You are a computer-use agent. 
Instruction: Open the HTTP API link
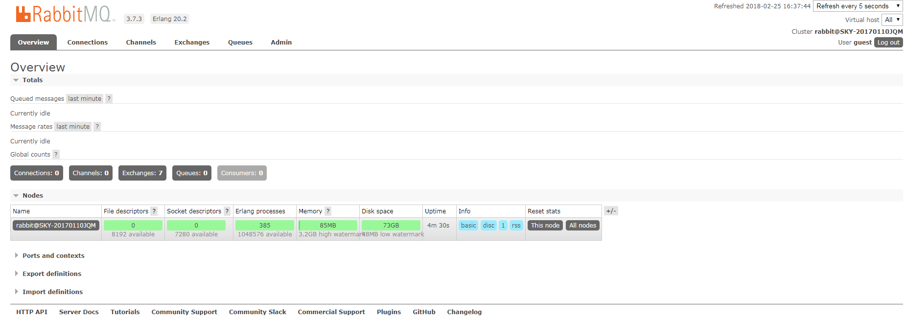32,312
